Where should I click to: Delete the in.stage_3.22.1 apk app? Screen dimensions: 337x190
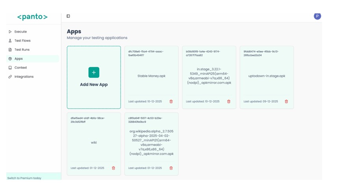pos(229,101)
